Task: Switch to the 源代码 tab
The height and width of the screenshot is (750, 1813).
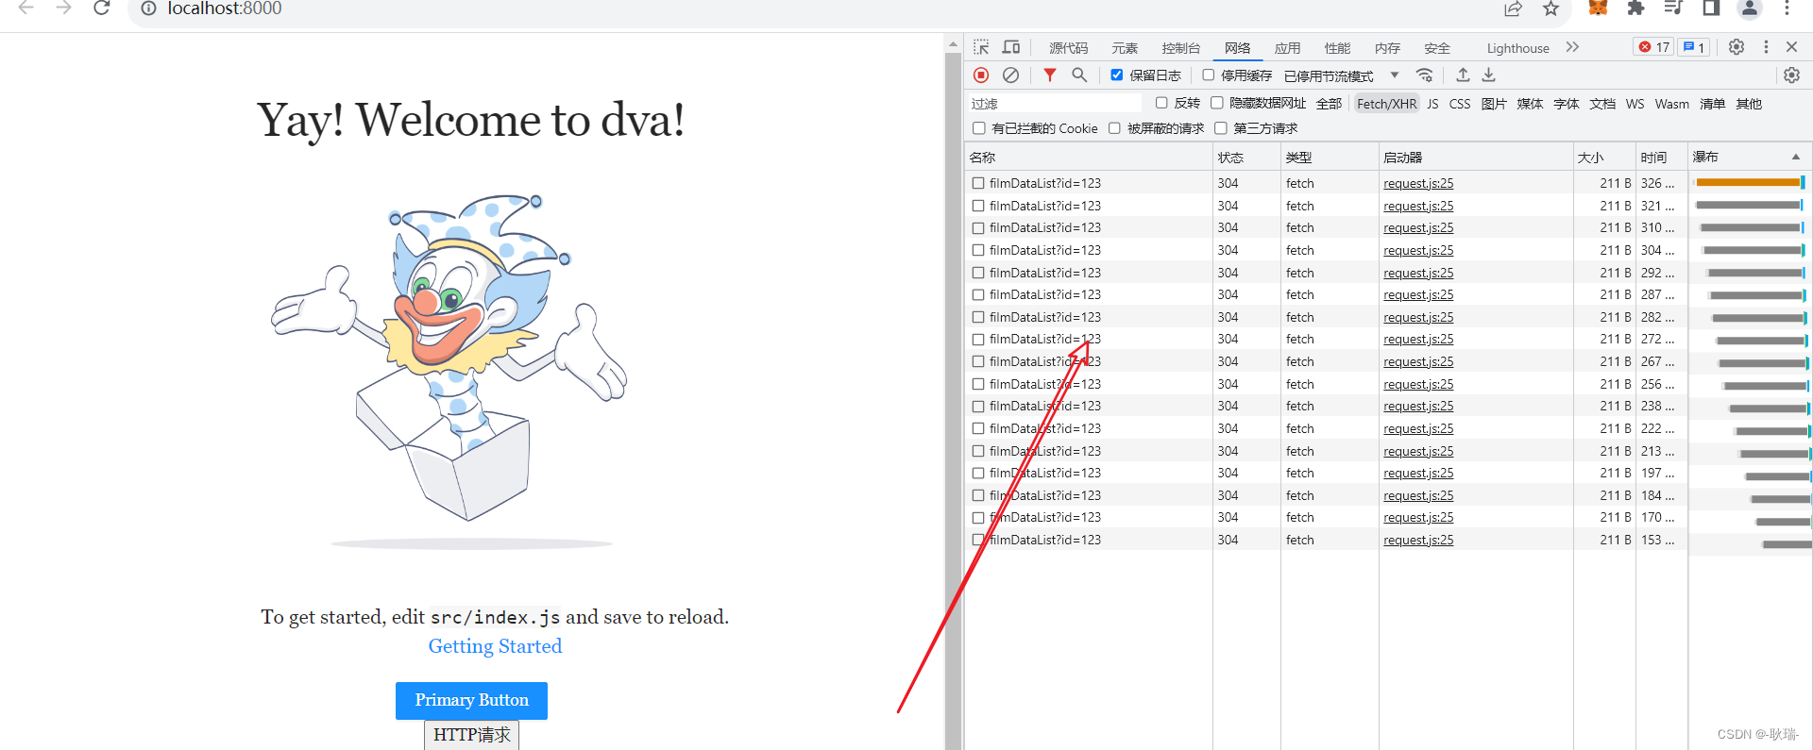Action: click(x=1068, y=48)
